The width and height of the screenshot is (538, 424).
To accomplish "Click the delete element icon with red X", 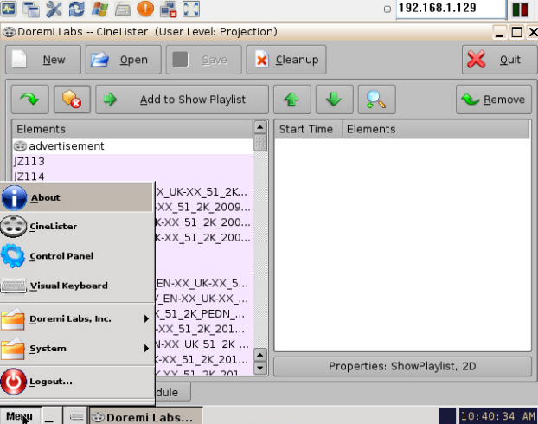I will click(72, 100).
